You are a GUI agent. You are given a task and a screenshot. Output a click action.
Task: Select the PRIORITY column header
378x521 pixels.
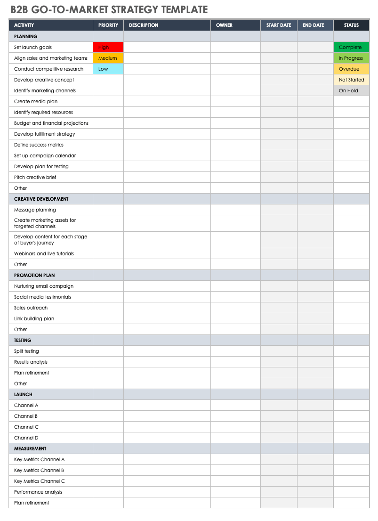point(108,25)
